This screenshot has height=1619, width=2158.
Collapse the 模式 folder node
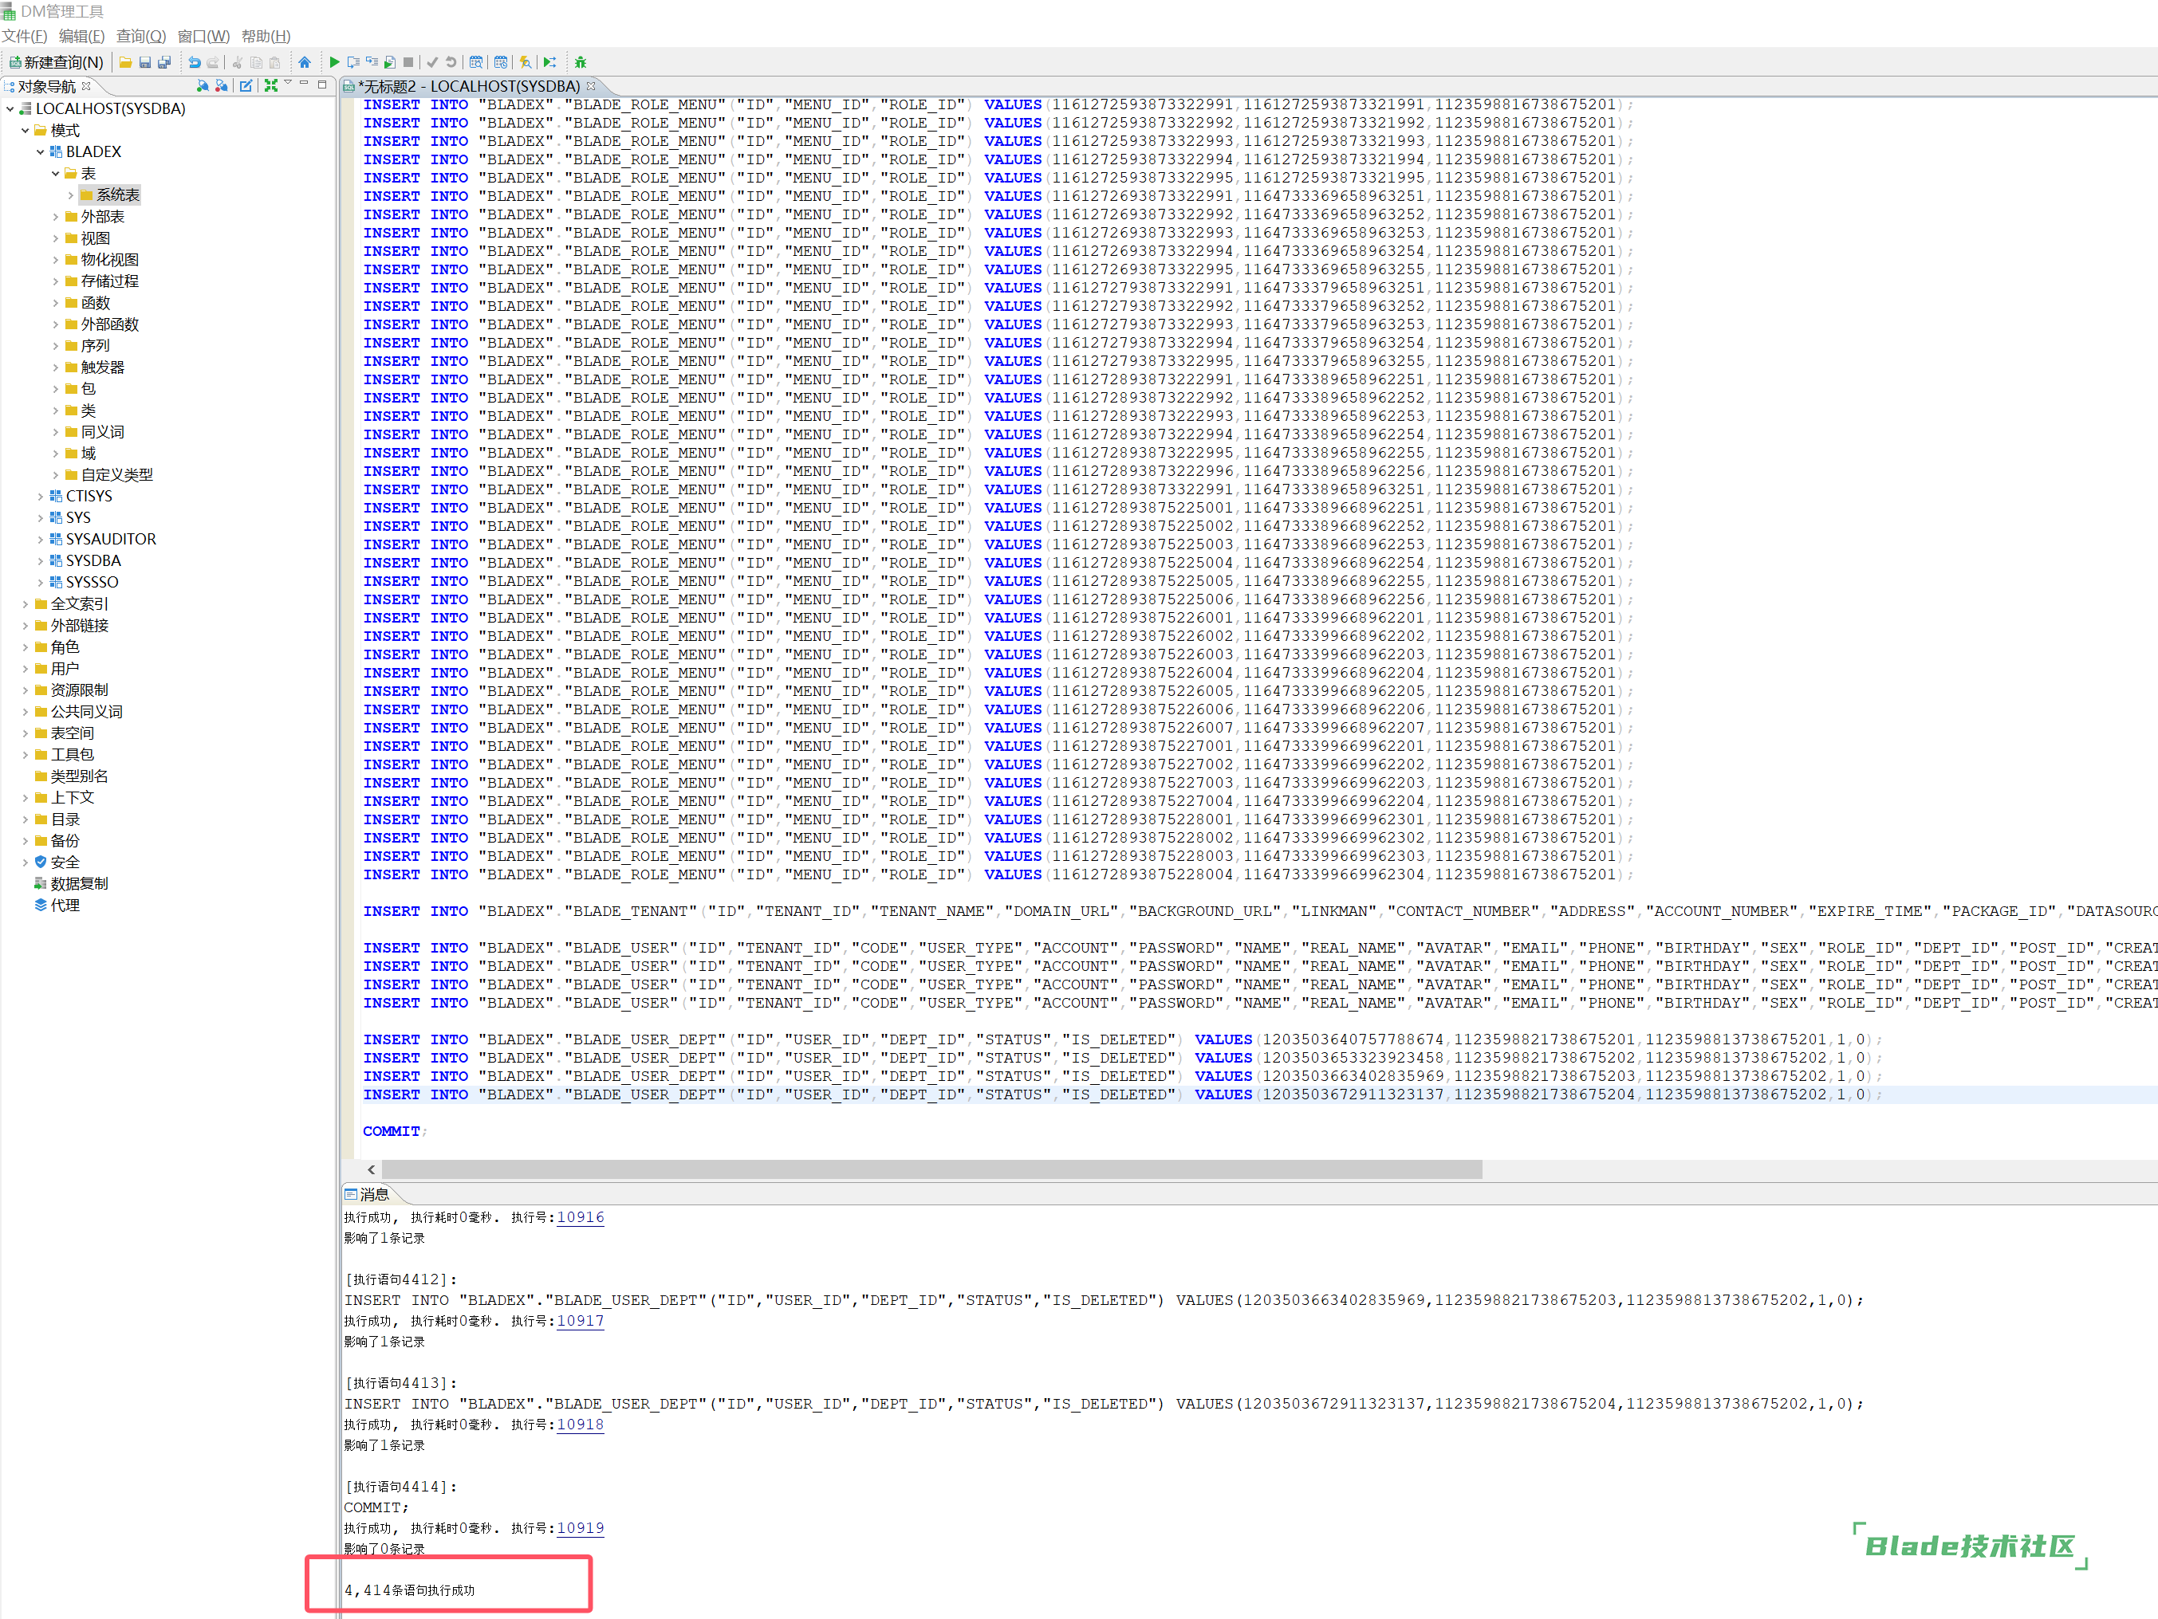[x=26, y=130]
